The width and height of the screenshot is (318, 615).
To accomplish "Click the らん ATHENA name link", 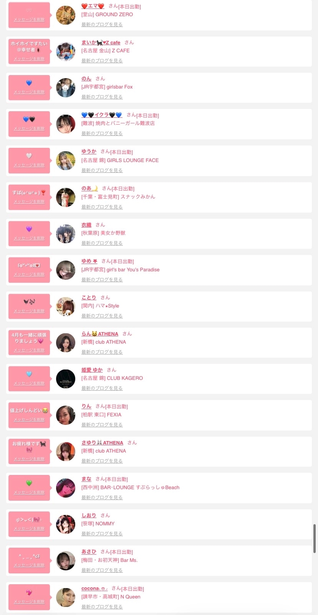I will pos(99,334).
